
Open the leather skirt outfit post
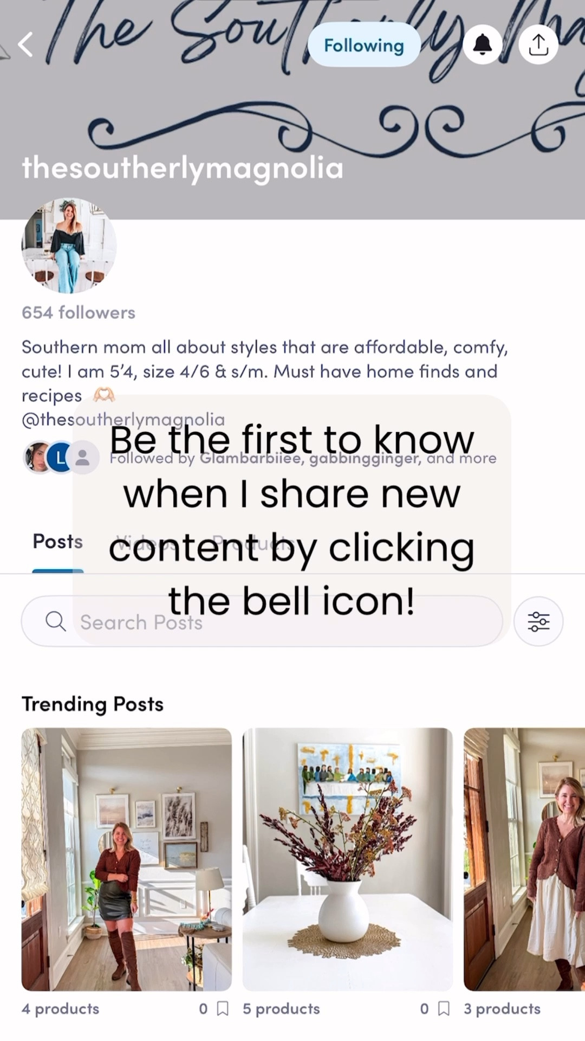pyautogui.click(x=127, y=859)
